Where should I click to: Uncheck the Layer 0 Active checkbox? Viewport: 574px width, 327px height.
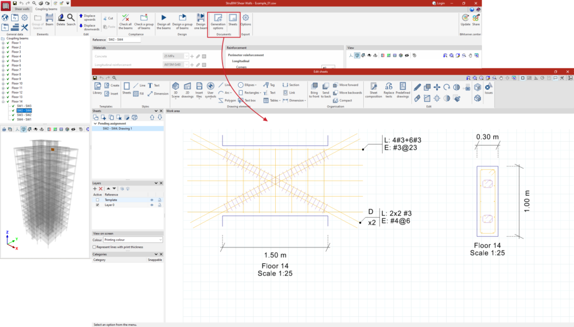pos(98,205)
